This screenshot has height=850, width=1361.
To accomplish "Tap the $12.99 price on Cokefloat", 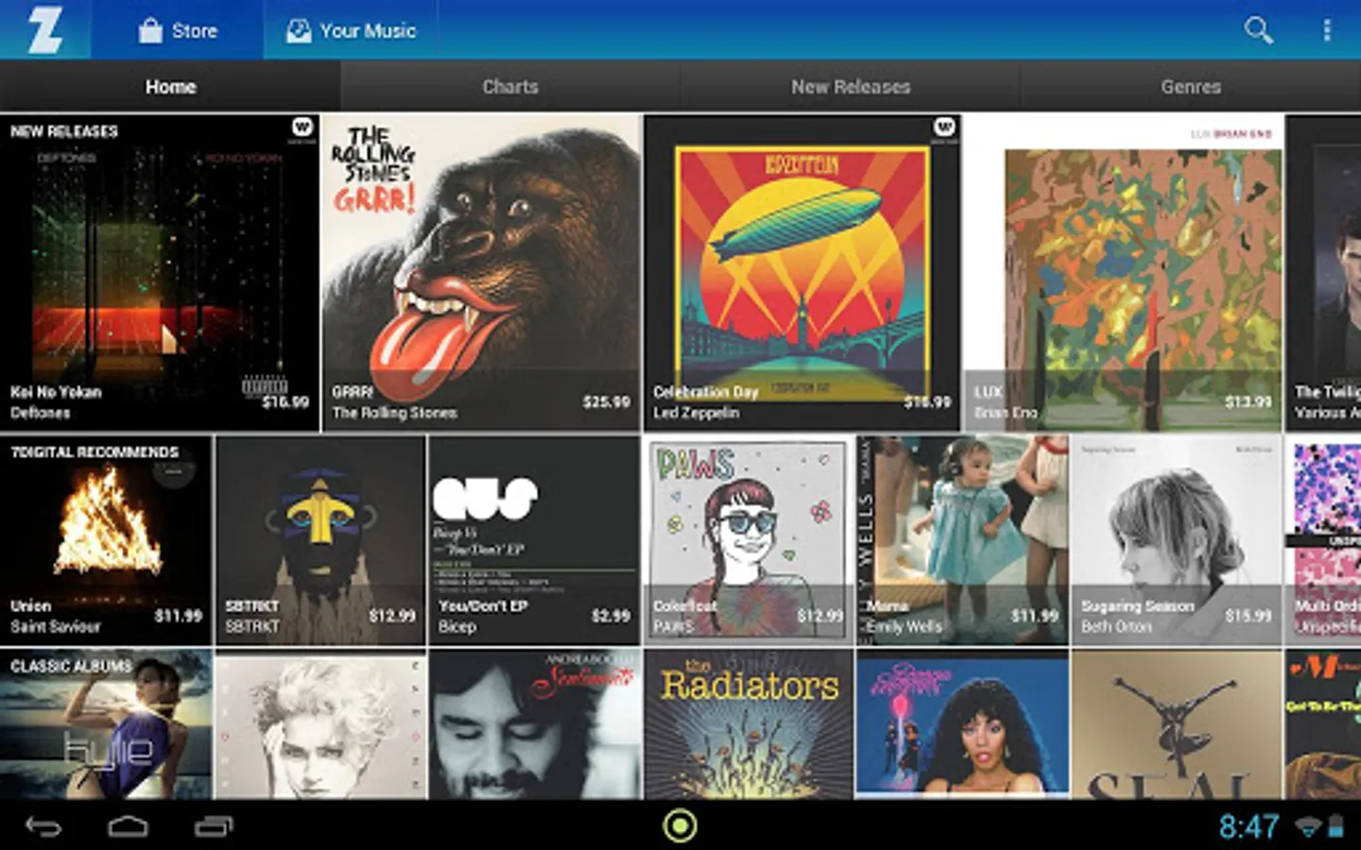I will (819, 616).
